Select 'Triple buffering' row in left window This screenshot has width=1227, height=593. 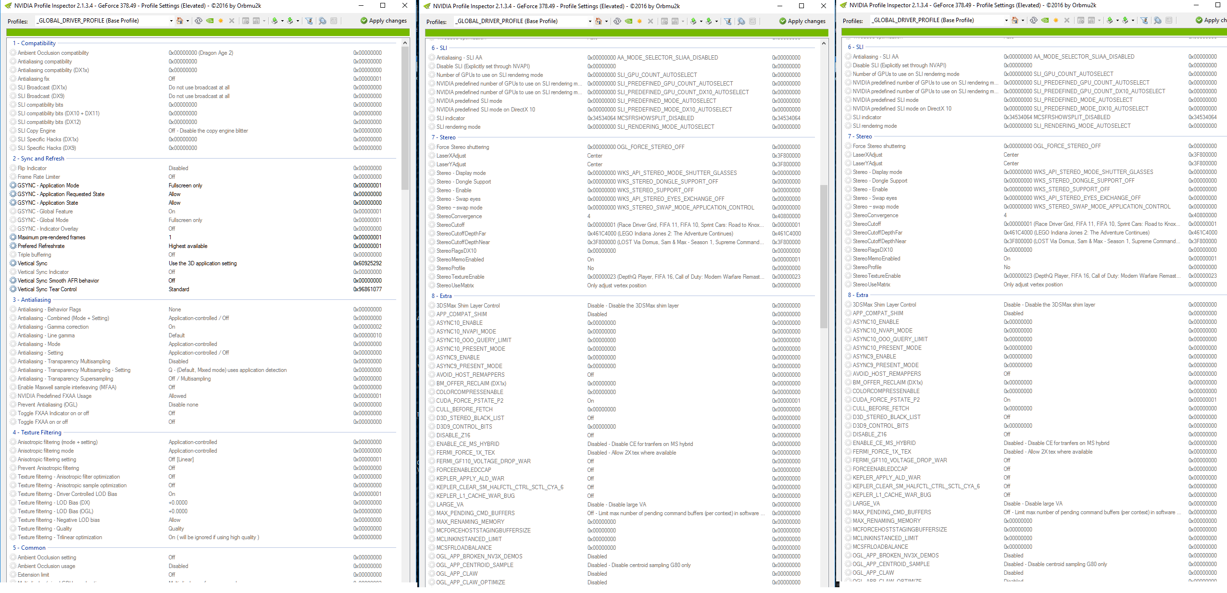tap(202, 255)
